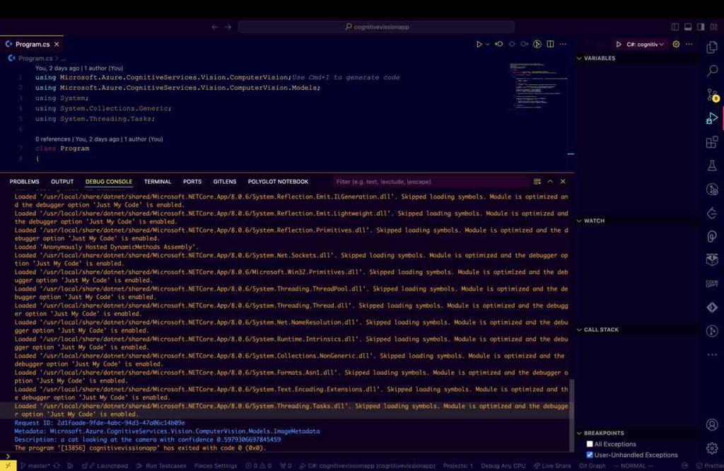Screen dimensions: 724x471
Task: Open the Extensions view
Action: (x=712, y=143)
